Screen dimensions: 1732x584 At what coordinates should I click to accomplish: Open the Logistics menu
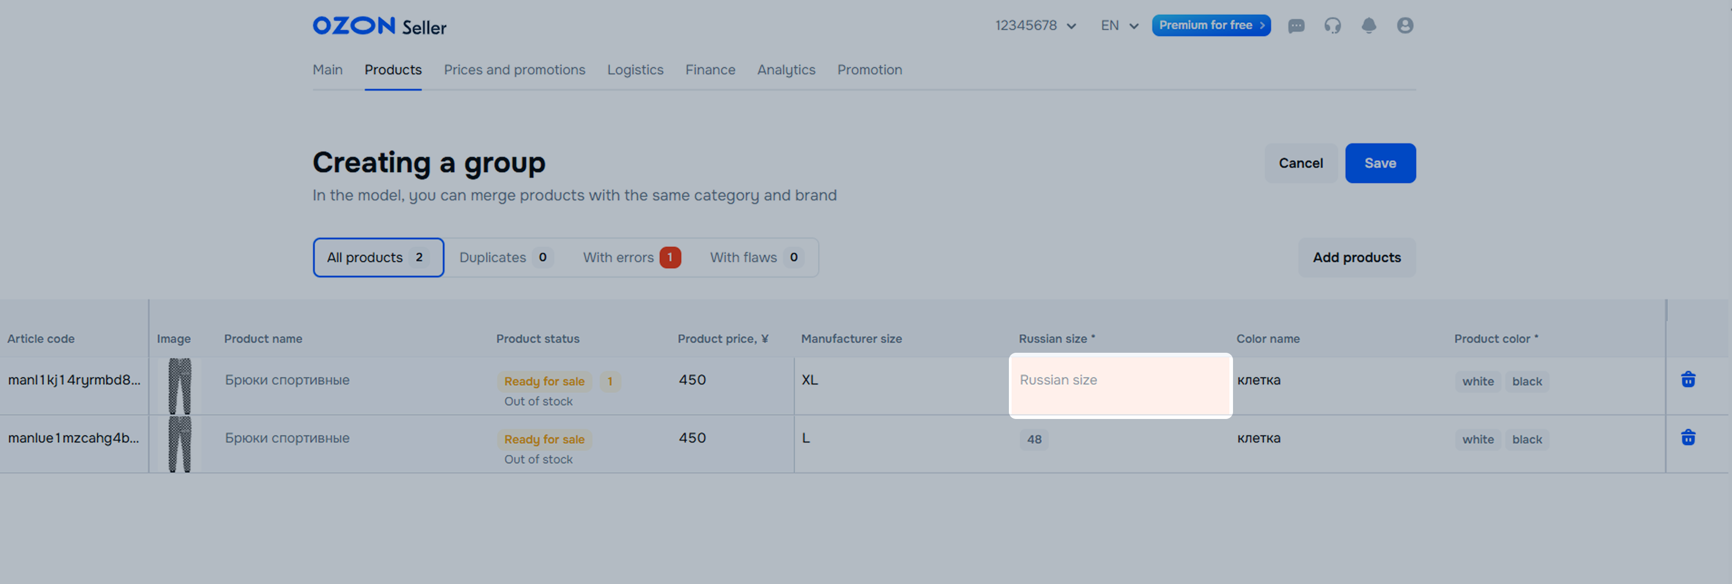tap(635, 70)
